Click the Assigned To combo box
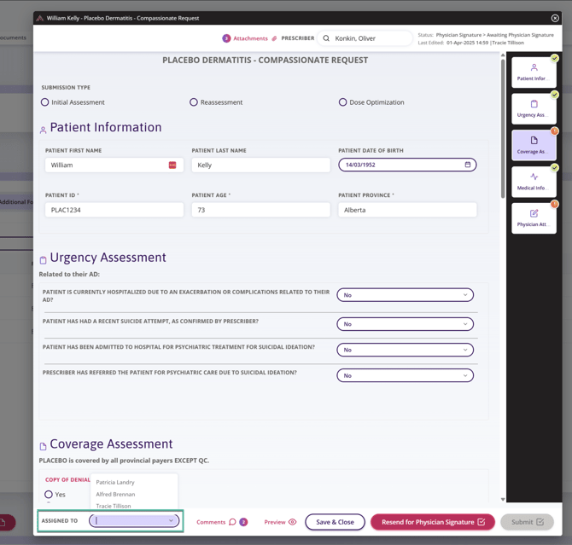The width and height of the screenshot is (572, 545). (134, 520)
